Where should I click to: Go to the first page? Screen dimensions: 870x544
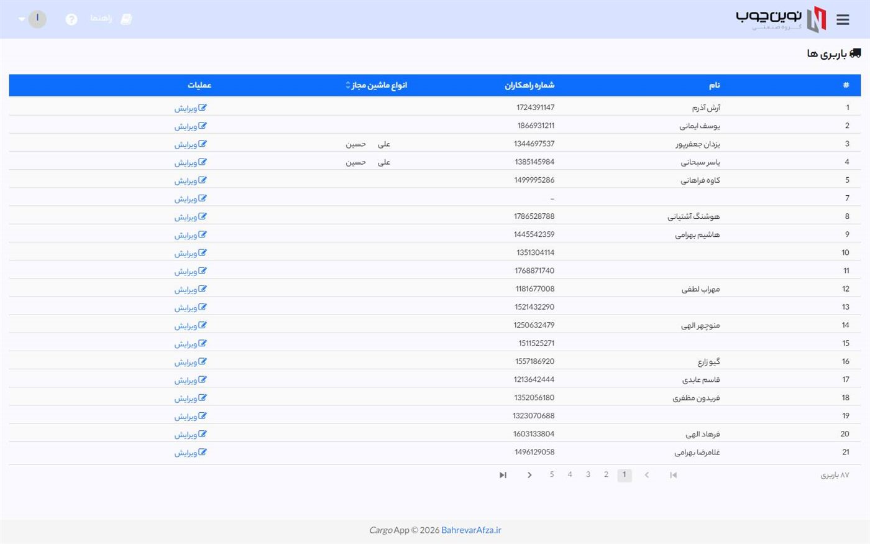tap(673, 475)
